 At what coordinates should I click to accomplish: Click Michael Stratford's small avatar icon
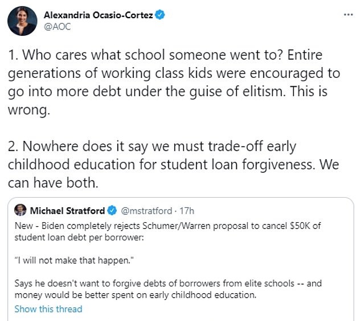(21, 211)
